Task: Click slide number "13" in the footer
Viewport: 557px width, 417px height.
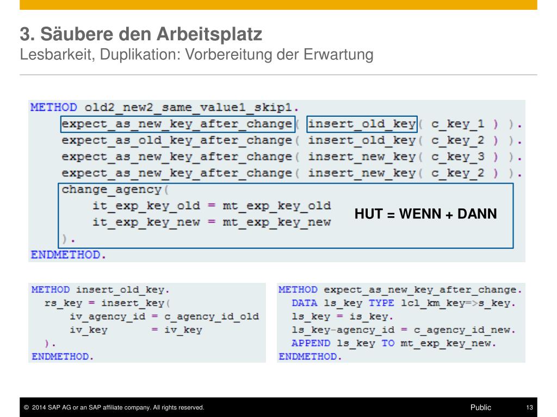Action: point(529,407)
